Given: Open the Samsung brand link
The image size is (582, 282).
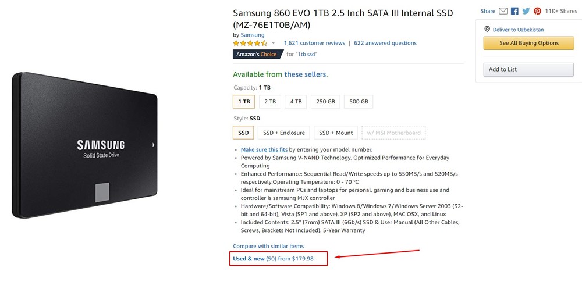Looking at the screenshot, I should [252, 35].
